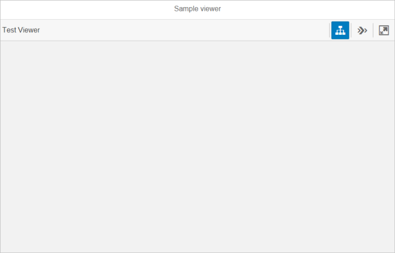The width and height of the screenshot is (395, 253).
Task: Toggle the blue scene tree button
Action: point(340,30)
